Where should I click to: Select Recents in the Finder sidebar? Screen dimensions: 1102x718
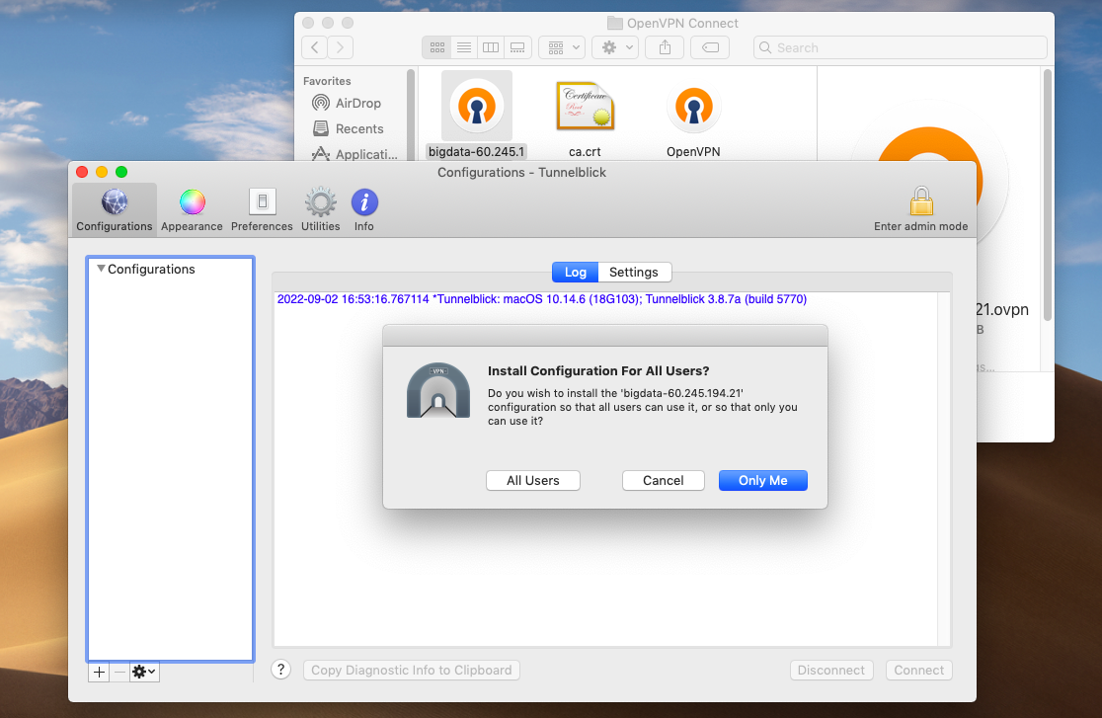pyautogui.click(x=348, y=128)
